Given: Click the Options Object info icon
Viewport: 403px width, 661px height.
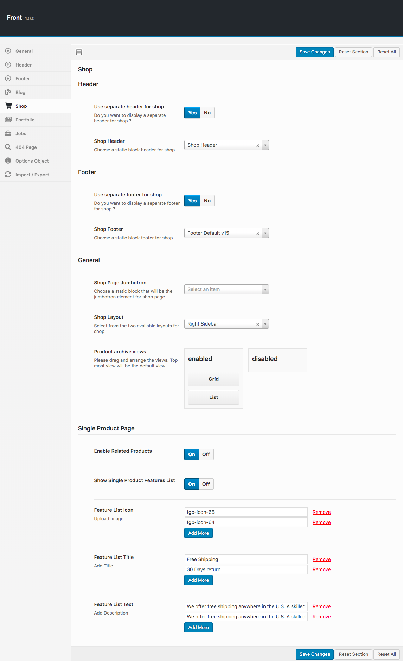Looking at the screenshot, I should click(x=8, y=161).
